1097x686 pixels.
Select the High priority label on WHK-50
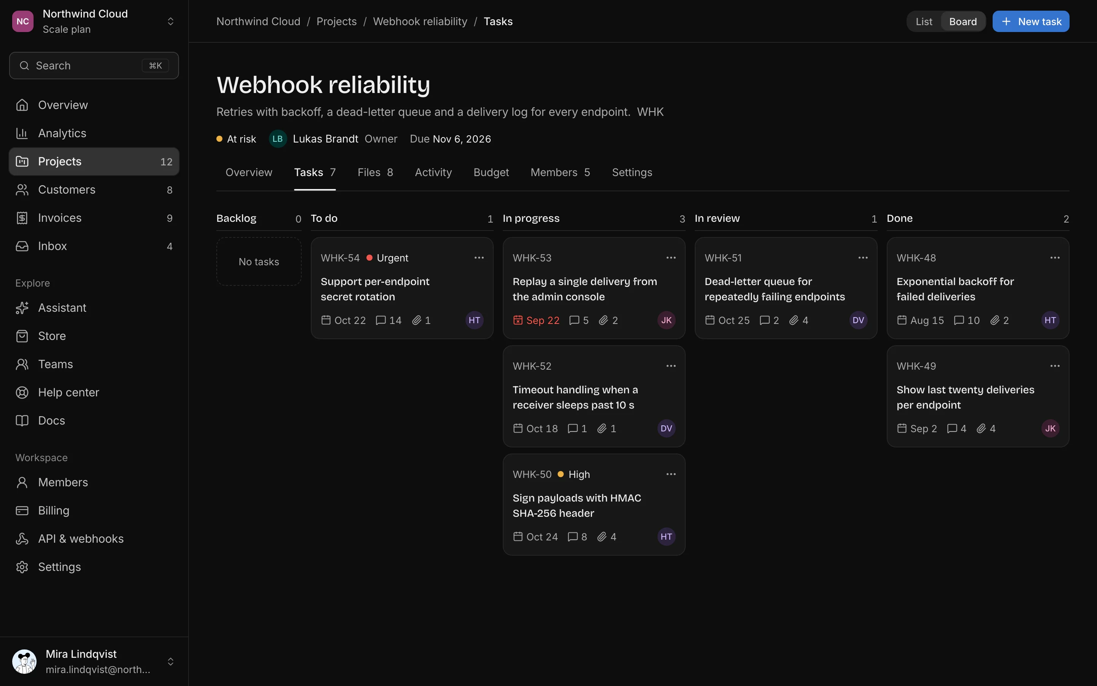[573, 474]
